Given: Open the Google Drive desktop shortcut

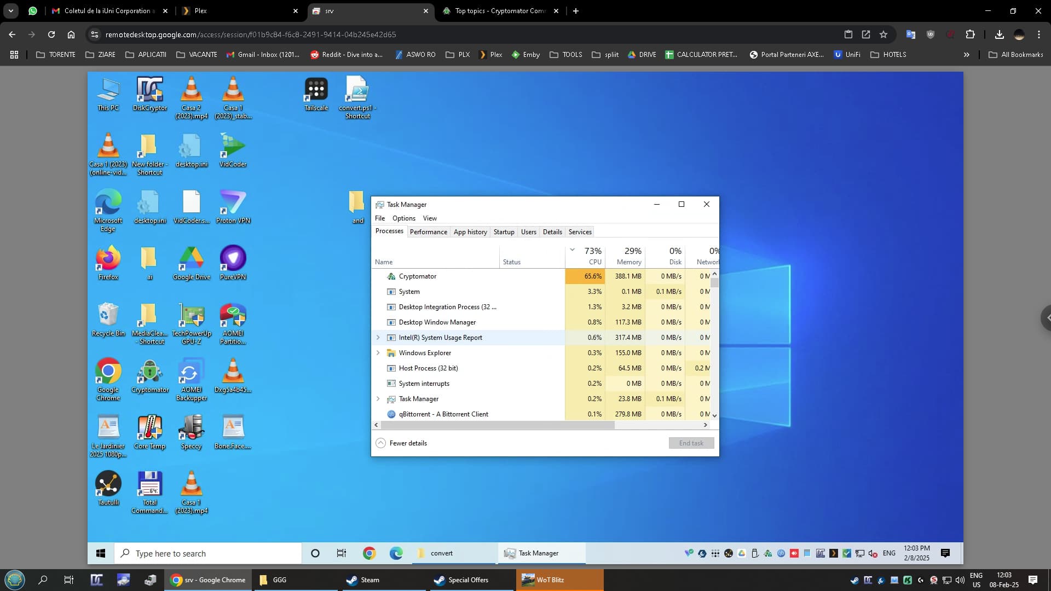Looking at the screenshot, I should tap(191, 263).
